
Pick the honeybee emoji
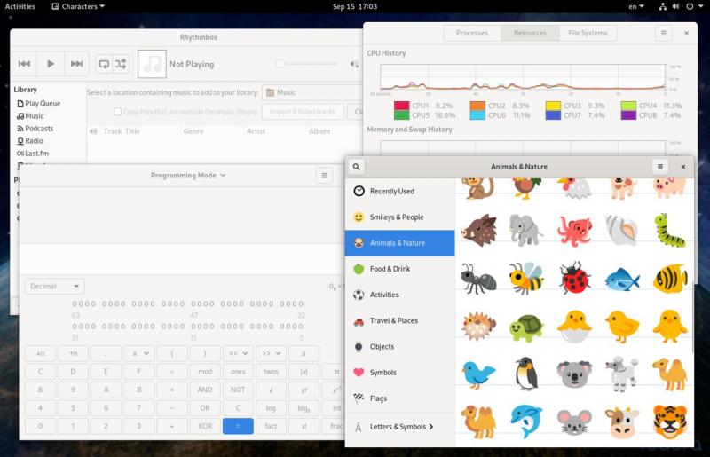(525, 278)
